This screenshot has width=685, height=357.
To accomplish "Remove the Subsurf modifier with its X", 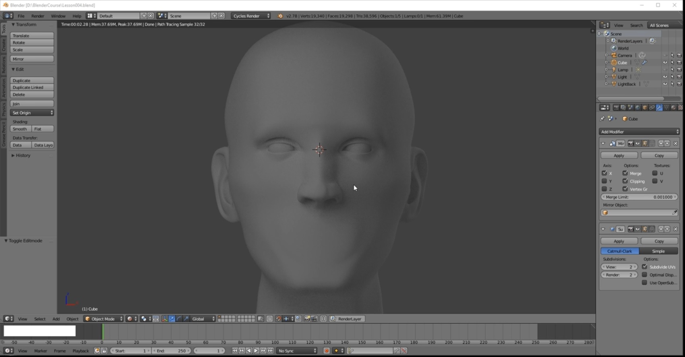I will point(675,229).
